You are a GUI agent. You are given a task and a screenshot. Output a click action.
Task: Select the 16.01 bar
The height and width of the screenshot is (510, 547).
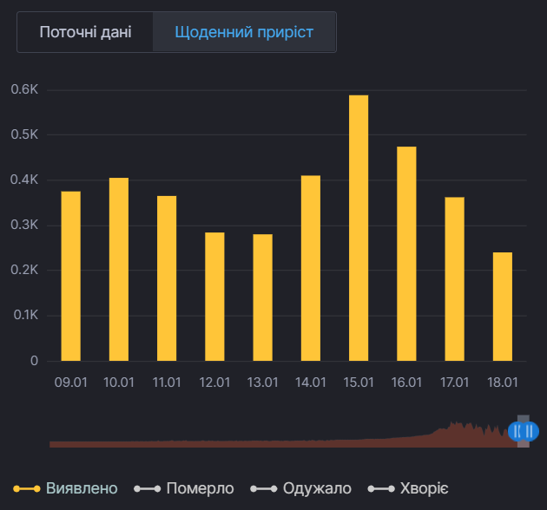tap(406, 253)
